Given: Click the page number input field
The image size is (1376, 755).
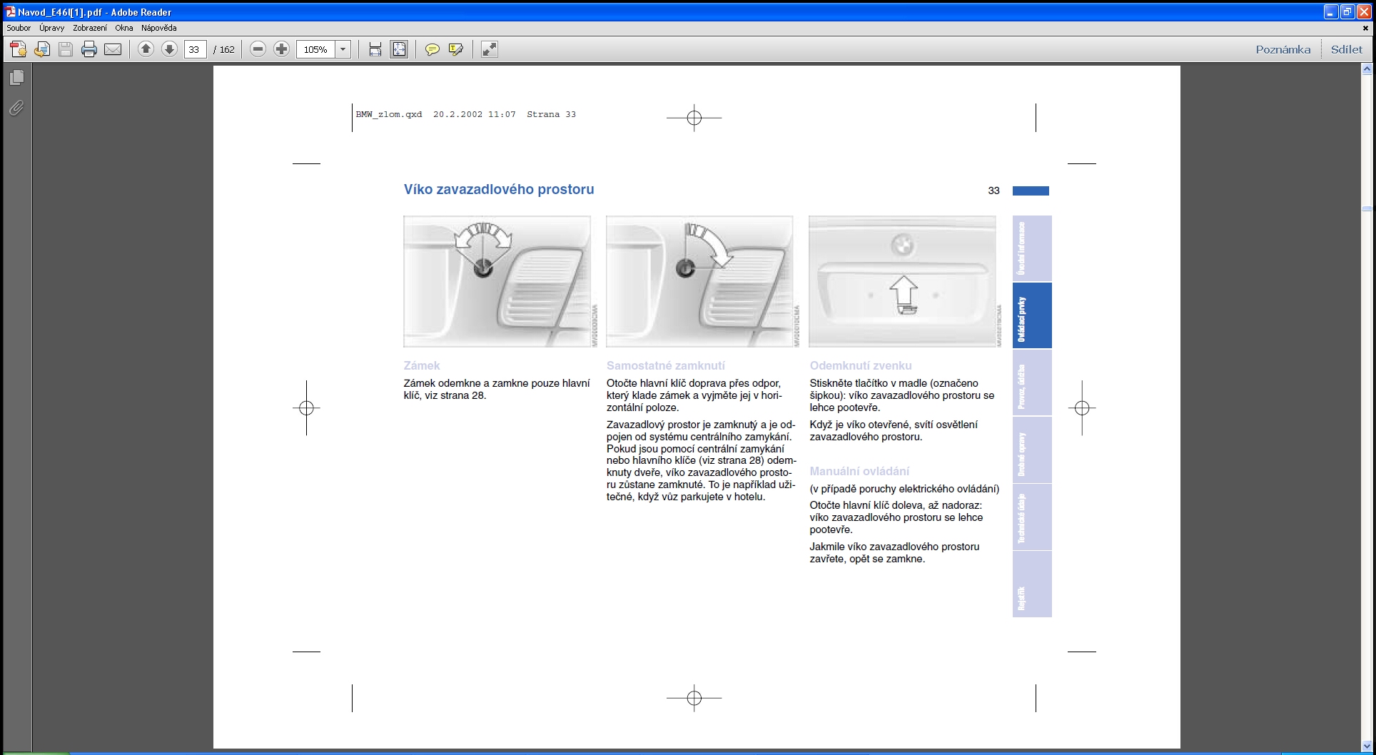Looking at the screenshot, I should coord(195,49).
